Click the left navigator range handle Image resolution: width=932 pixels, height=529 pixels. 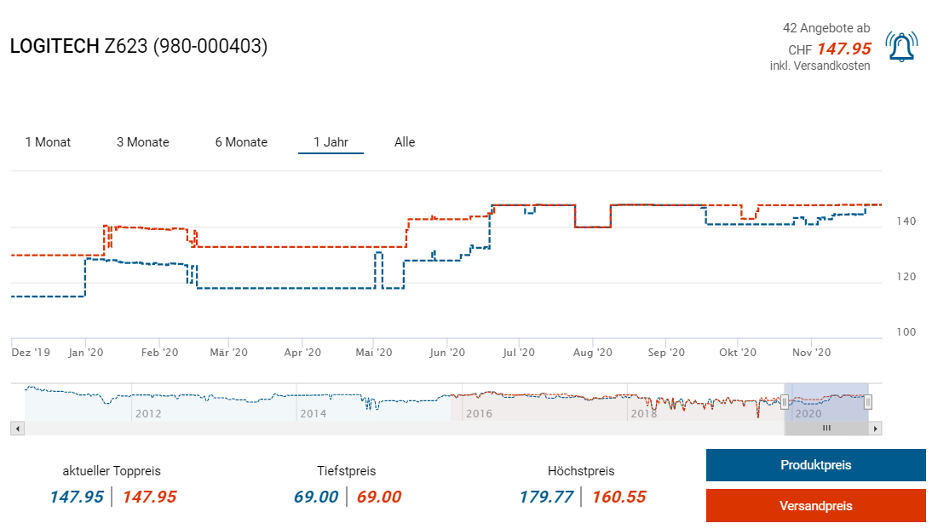pos(785,402)
